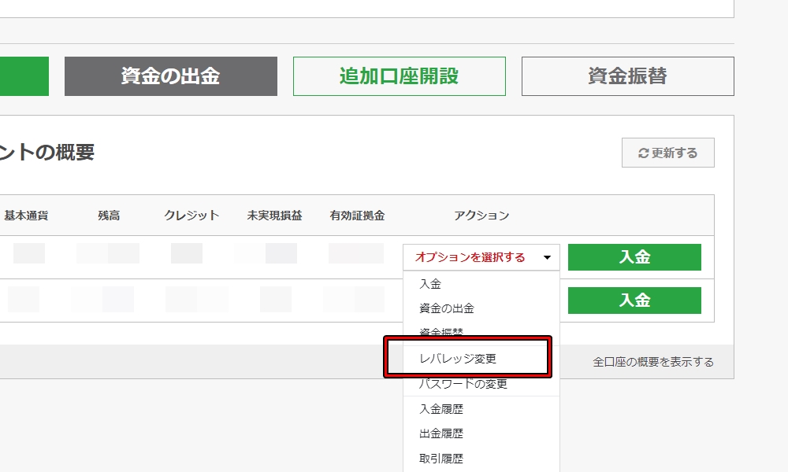This screenshot has width=788, height=472.
Task: View 取引履歴 at the bottom of the dropdown
Action: click(440, 458)
